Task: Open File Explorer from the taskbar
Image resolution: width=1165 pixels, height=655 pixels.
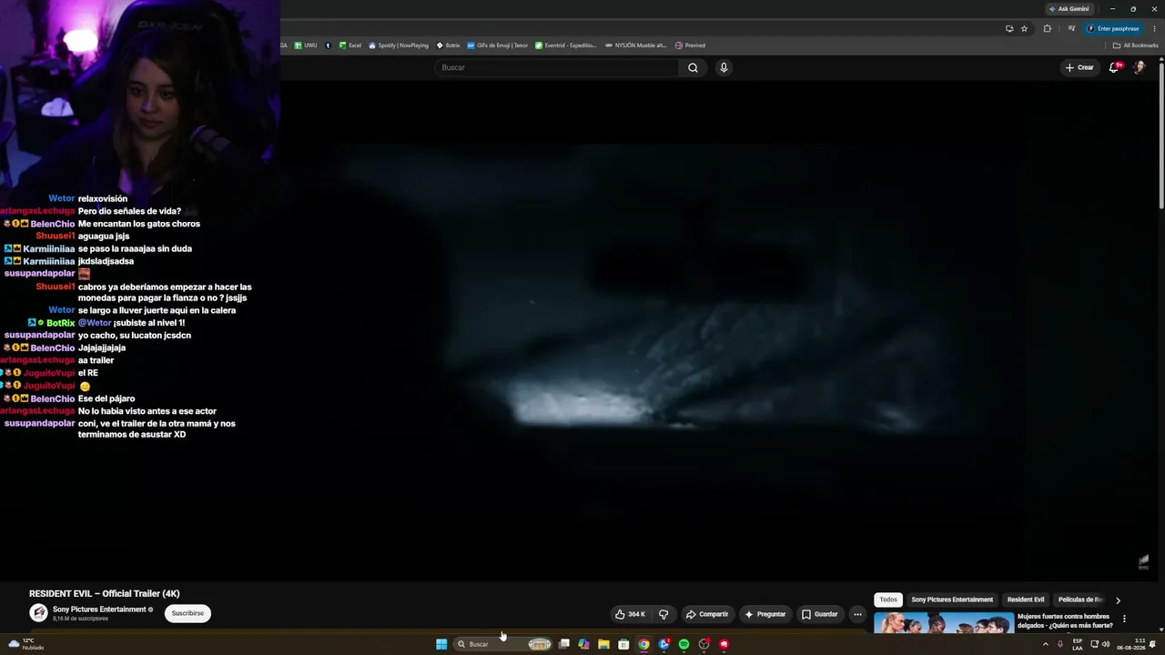Action: [603, 644]
